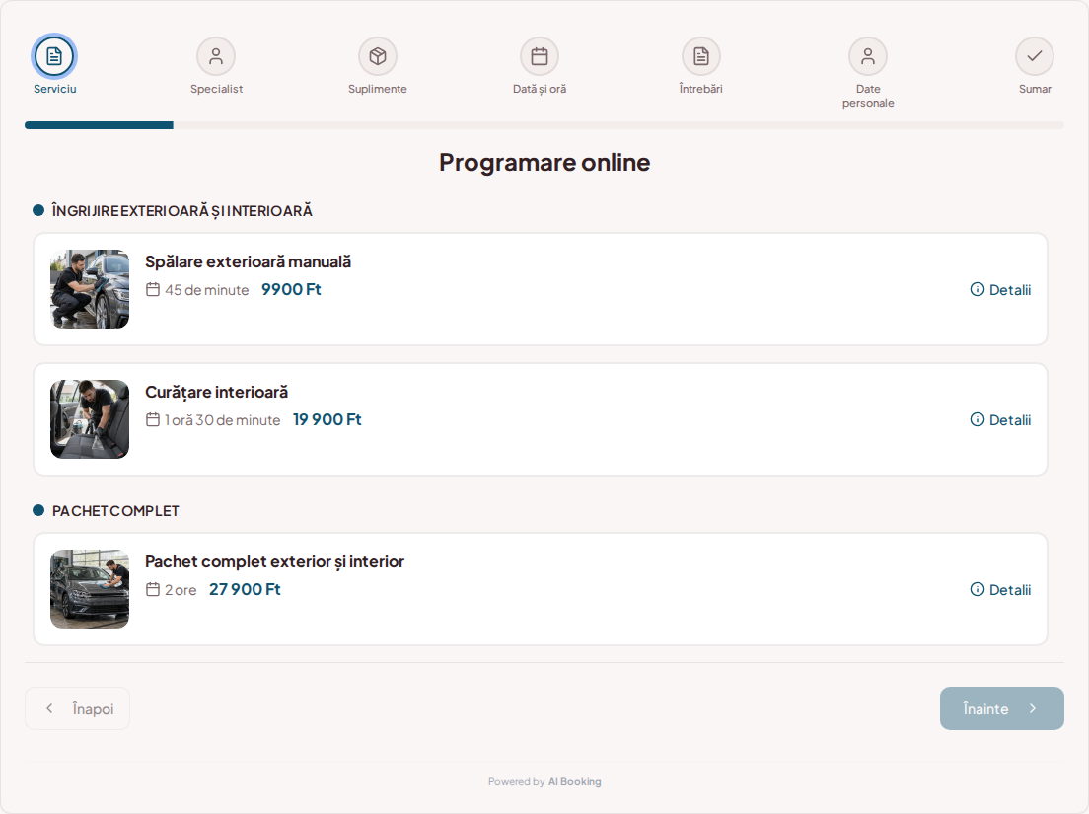
Task: Go back with the Înapoi button
Action: (x=77, y=708)
